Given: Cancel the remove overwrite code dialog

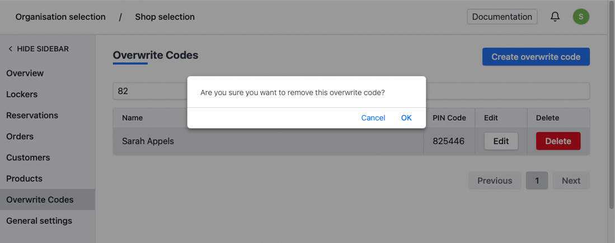Looking at the screenshot, I should [x=373, y=118].
